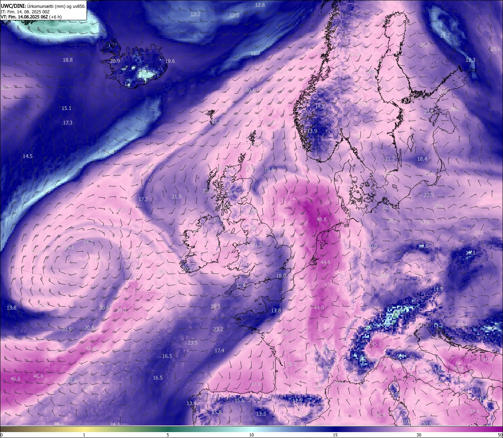Screen dimensions: 503x438
Task: Click the 22.5 value label
Action: coord(429,195)
